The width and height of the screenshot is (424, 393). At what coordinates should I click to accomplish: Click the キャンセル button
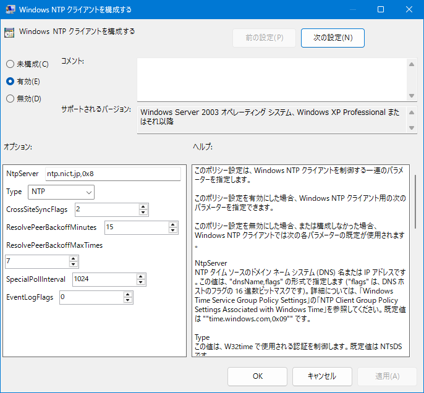[x=322, y=376]
